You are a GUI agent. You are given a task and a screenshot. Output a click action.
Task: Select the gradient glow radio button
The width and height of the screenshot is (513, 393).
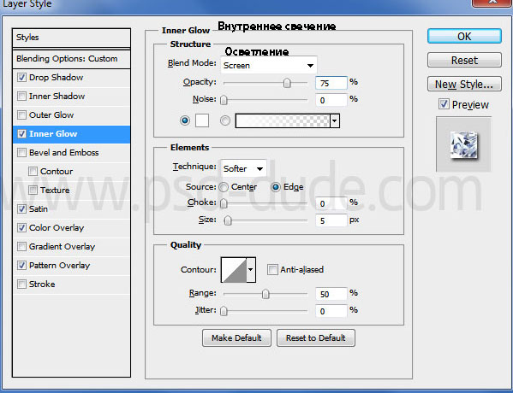point(224,120)
